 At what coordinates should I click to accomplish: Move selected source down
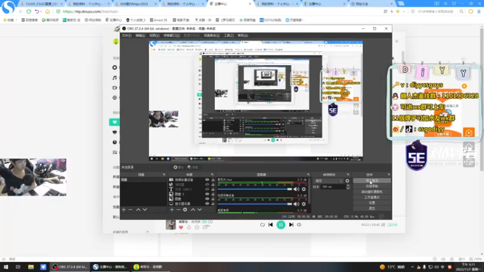pos(200,210)
